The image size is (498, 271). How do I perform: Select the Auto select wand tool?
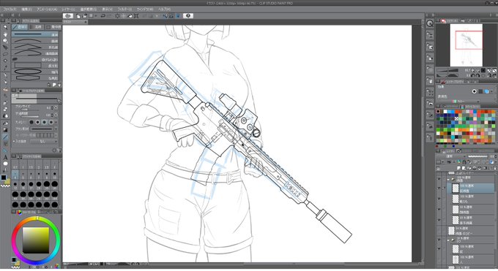(5, 61)
